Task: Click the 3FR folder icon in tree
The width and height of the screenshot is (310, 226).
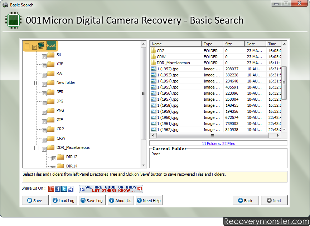Action: (x=51, y=92)
